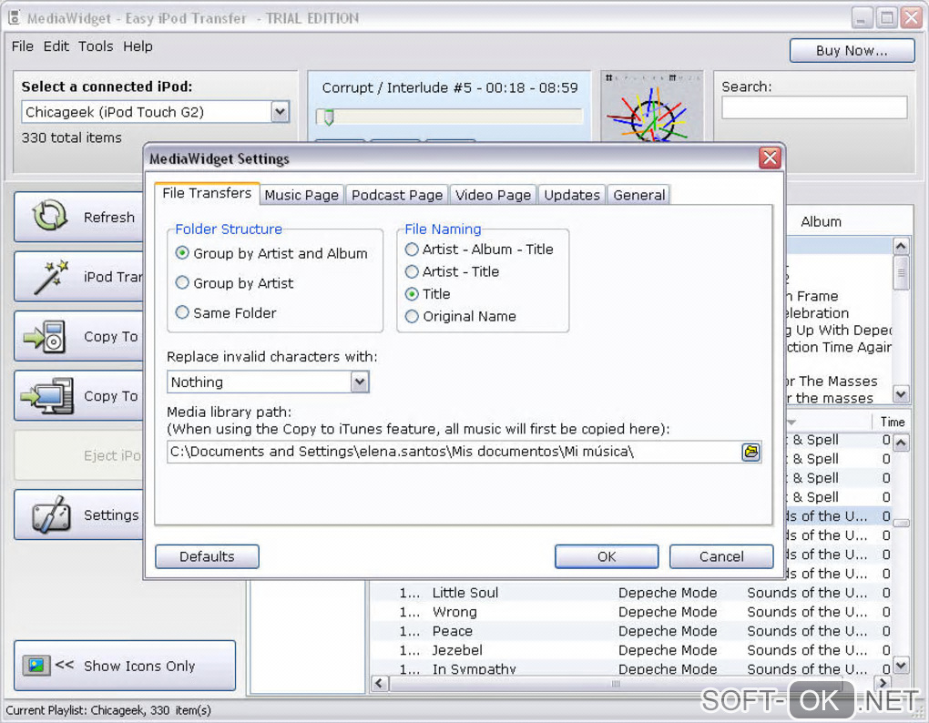Click the playback position slider thumb
Viewport: 929px width, 723px height.
[x=328, y=117]
